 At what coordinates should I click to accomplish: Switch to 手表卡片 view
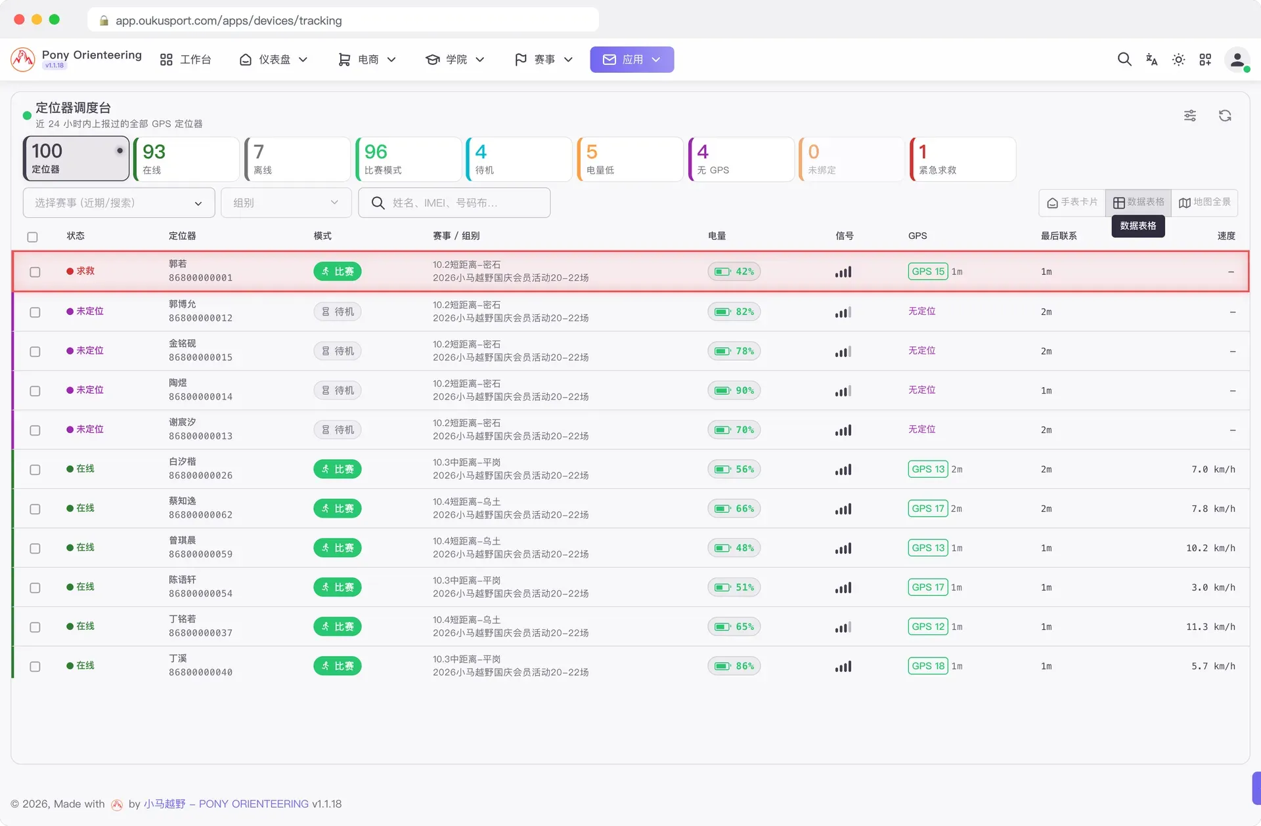(1073, 202)
